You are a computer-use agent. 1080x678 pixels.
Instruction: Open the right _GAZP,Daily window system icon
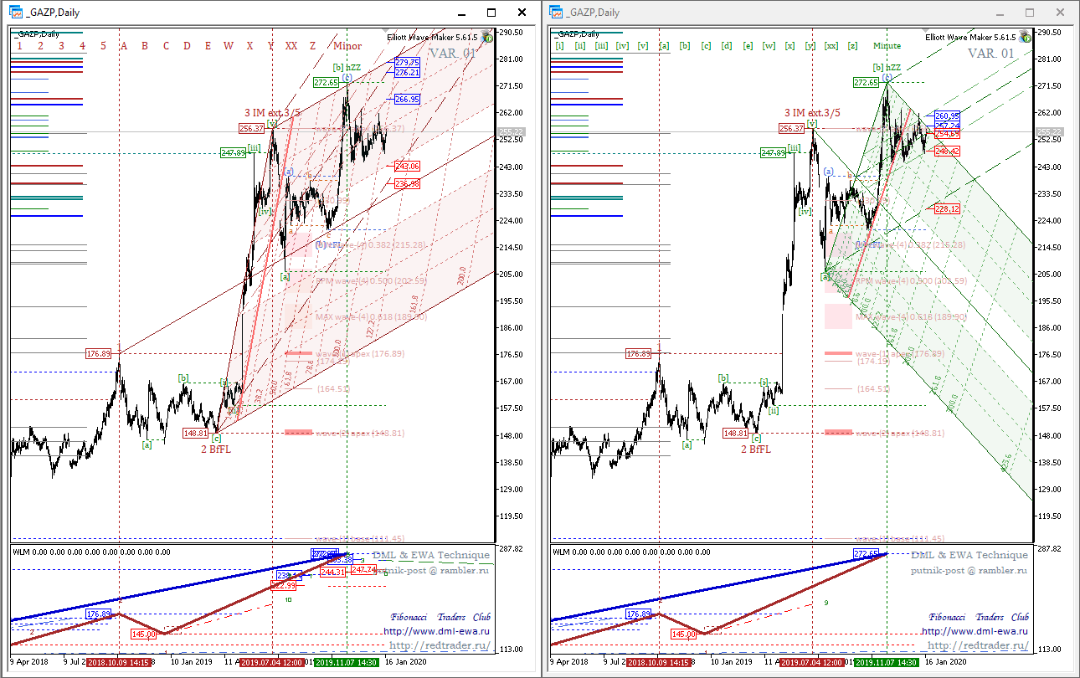(x=557, y=12)
